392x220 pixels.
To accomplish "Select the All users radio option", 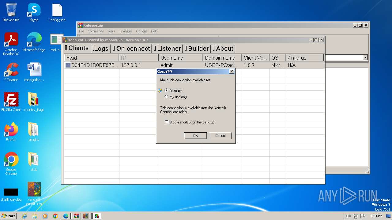I will 173,90.
